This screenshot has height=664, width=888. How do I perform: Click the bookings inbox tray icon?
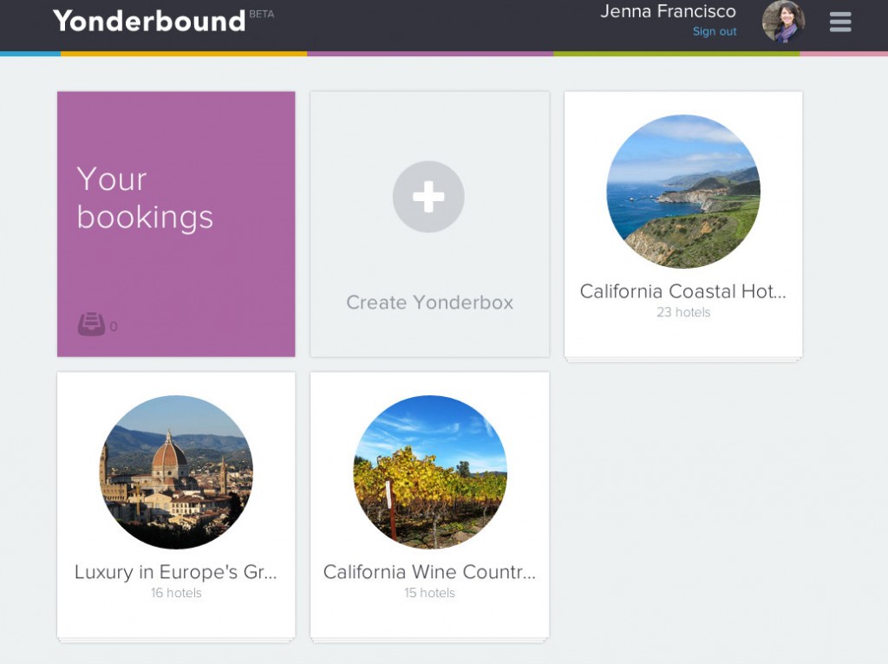(x=91, y=324)
